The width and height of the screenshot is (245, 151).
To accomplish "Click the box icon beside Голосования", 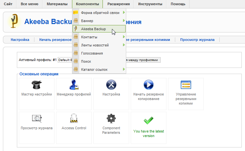I will click(76, 53).
